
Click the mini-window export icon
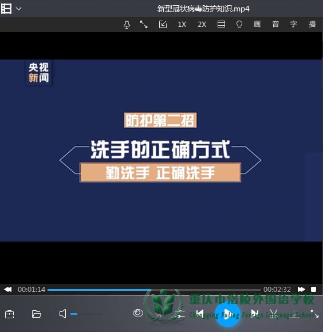(163, 25)
